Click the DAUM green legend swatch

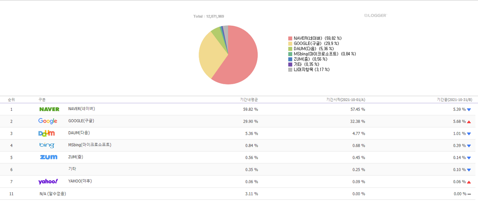[x=290, y=49]
